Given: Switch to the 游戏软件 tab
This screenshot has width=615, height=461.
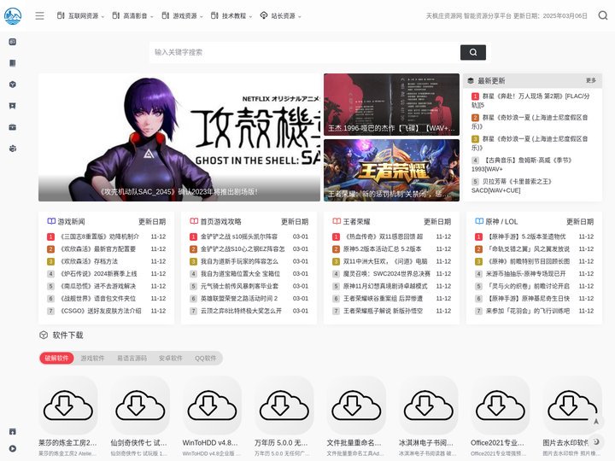Looking at the screenshot, I should coord(92,358).
